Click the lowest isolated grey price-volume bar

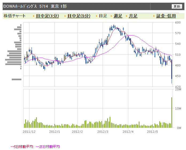pos(17,79)
